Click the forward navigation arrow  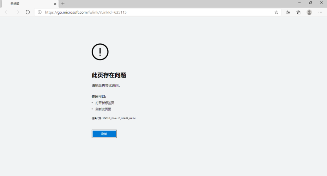[x=17, y=12]
